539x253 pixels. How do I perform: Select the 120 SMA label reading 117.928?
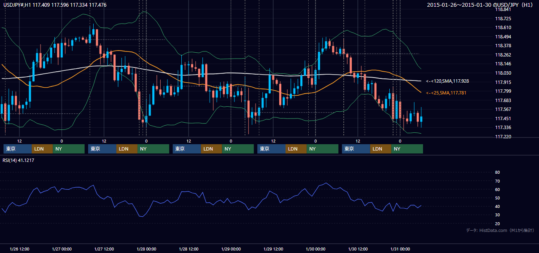click(447, 81)
